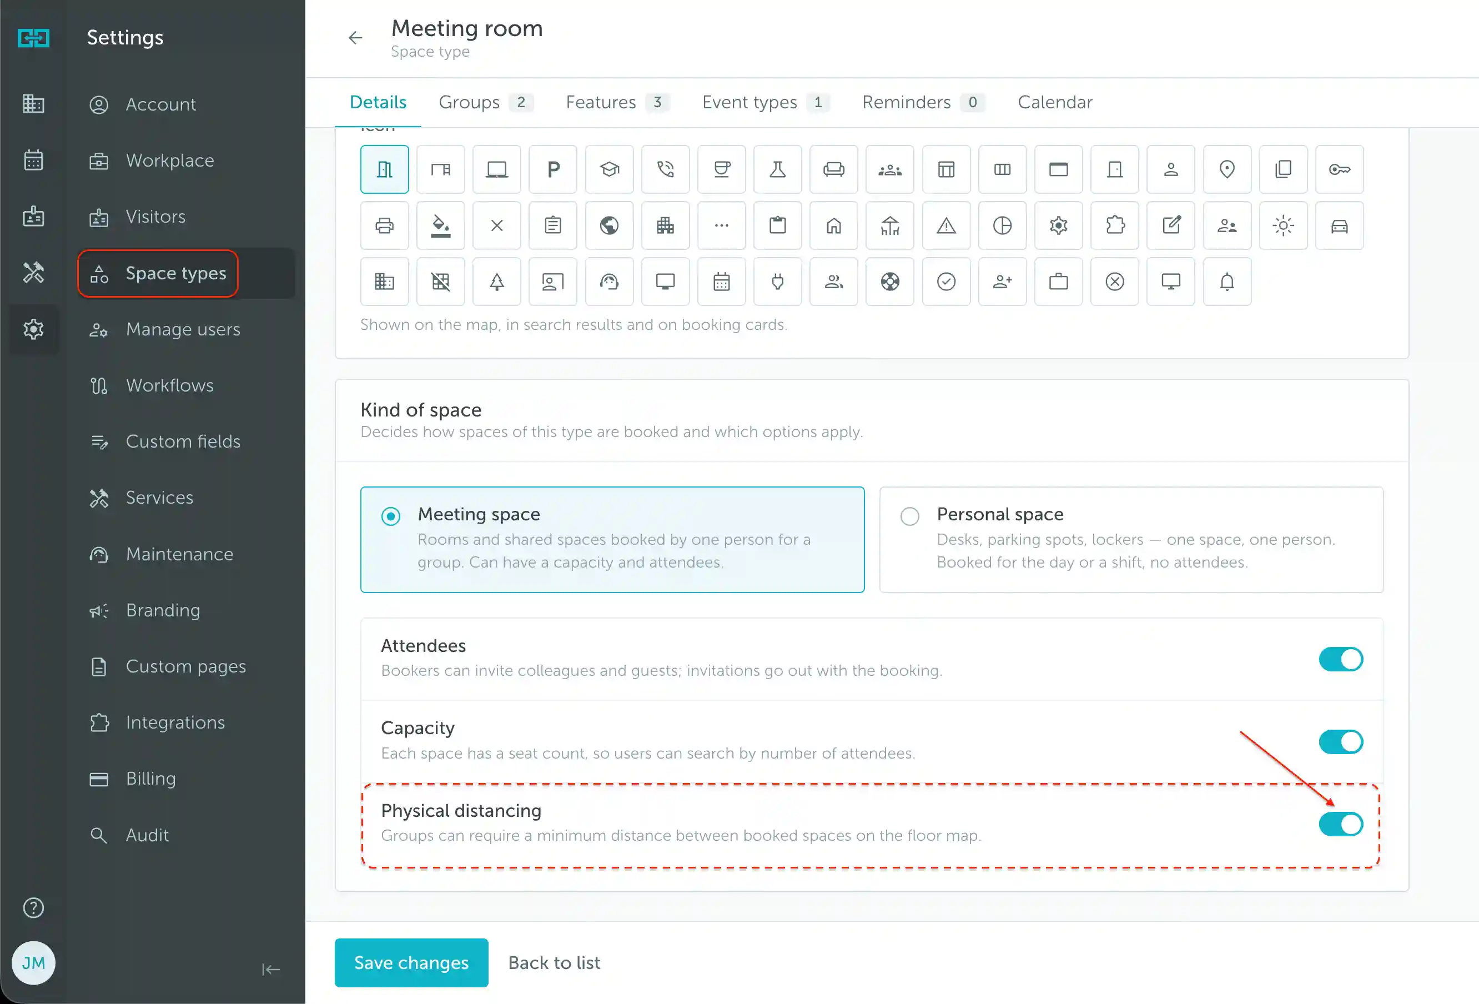This screenshot has height=1004, width=1479.
Task: Collapse the sidebar with the arrow icon
Action: pyautogui.click(x=270, y=969)
